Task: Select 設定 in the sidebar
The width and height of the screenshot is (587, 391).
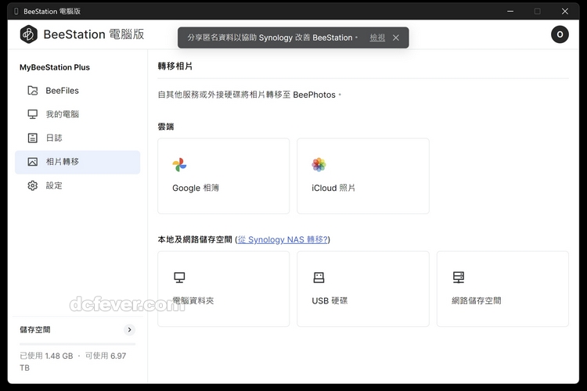Action: (x=77, y=185)
